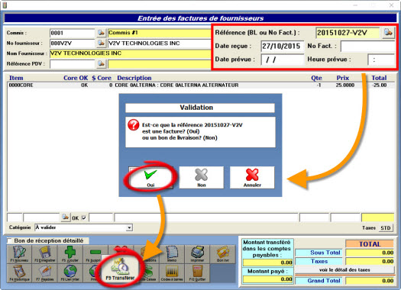401x290 pixels.
Task: Click the Montant payé amount field
Action: click(268, 279)
